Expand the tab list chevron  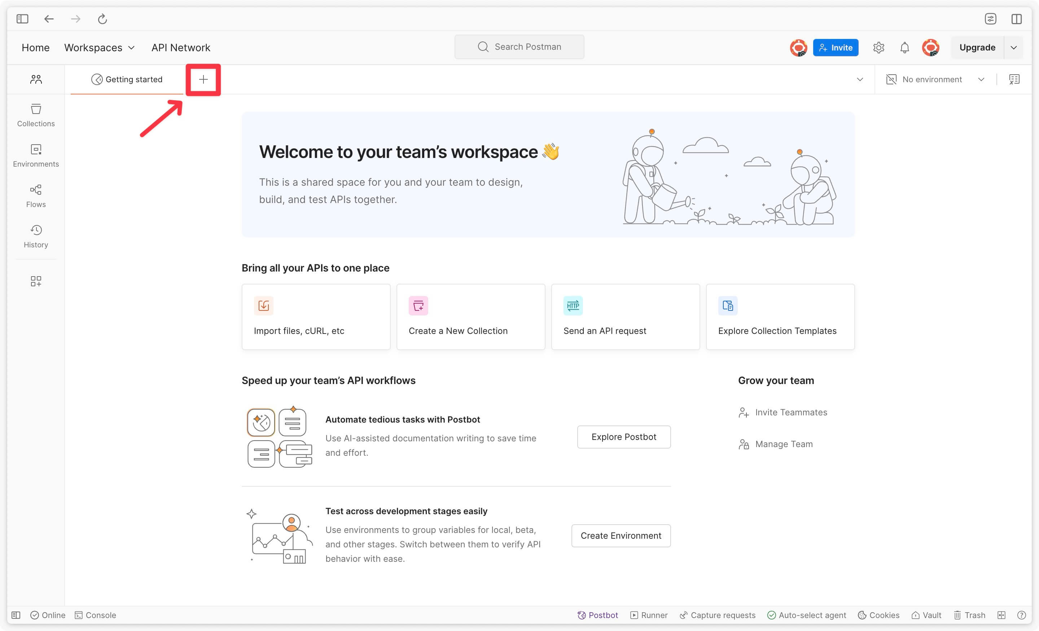click(860, 79)
